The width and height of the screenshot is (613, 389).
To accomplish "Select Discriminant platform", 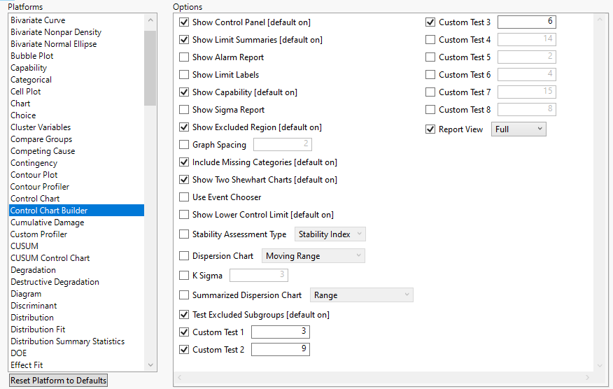I will (x=34, y=306).
